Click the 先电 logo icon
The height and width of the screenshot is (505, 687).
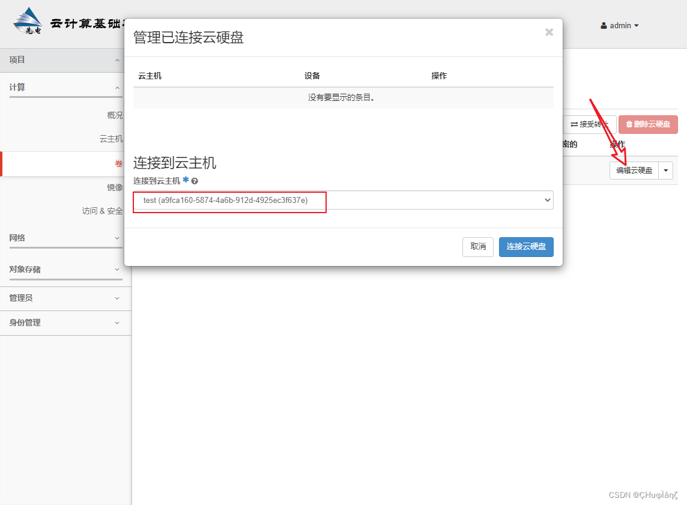(28, 21)
